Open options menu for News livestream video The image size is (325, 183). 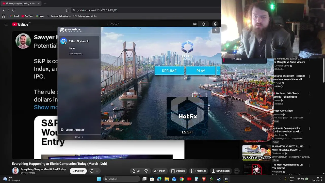pos(309,76)
